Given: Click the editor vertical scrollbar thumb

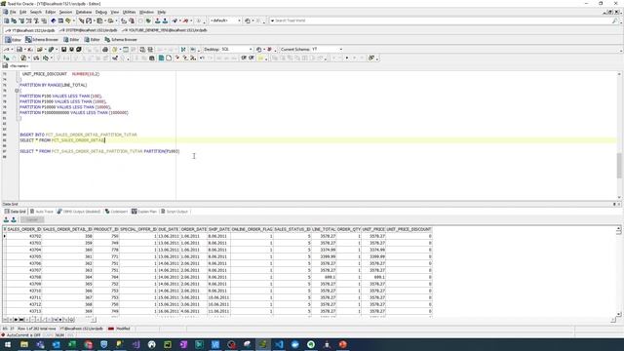Looking at the screenshot, I should click(619, 166).
